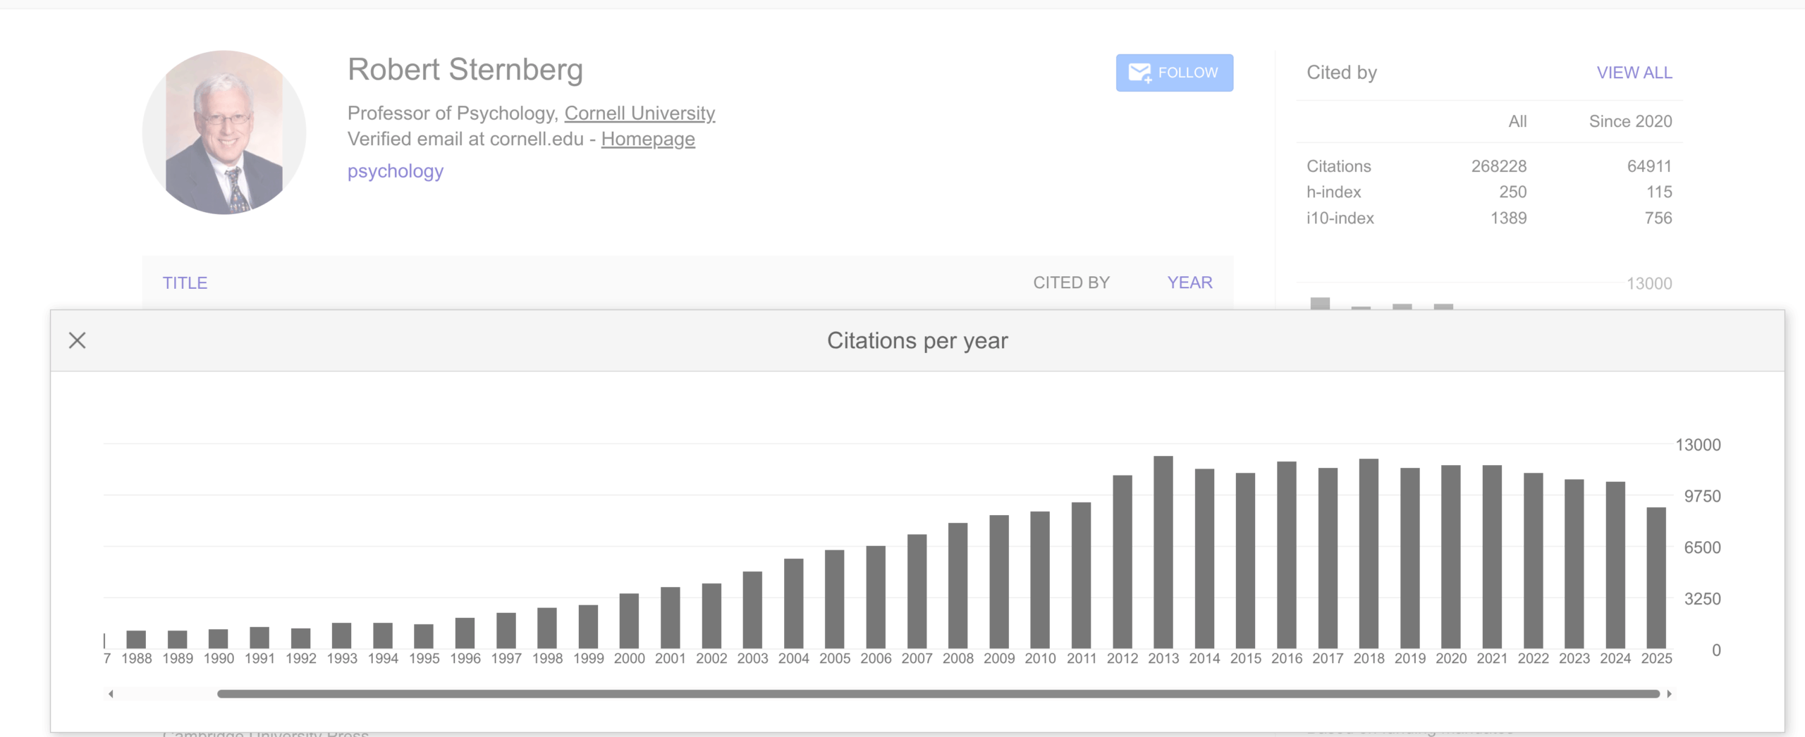Viewport: 1805px width, 737px height.
Task: Click the Cited By column header
Action: (1071, 283)
